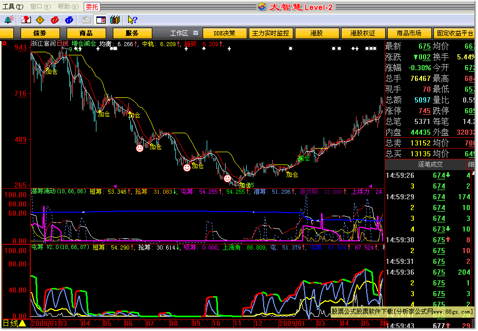Click the 商品 button
This screenshot has width=478, height=331.
pyautogui.click(x=86, y=33)
